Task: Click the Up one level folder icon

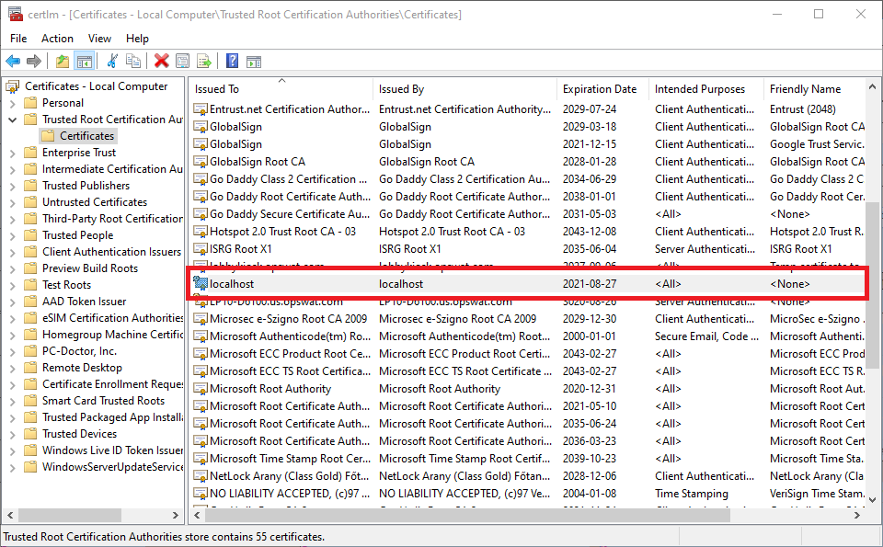Action: click(63, 61)
